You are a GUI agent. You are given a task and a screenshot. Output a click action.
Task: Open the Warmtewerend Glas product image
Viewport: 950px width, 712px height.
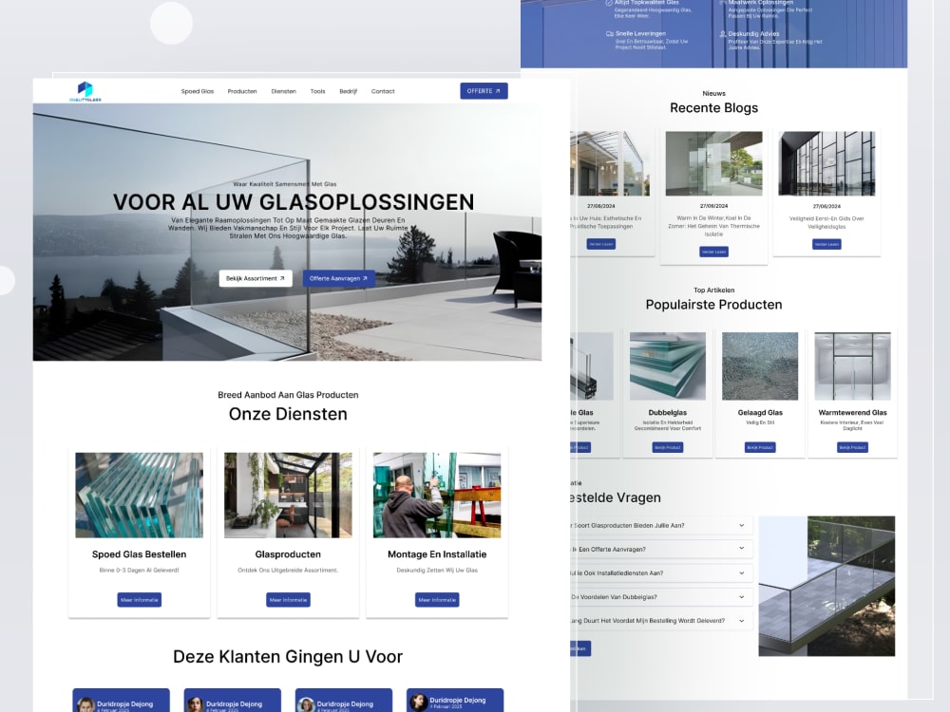click(852, 365)
